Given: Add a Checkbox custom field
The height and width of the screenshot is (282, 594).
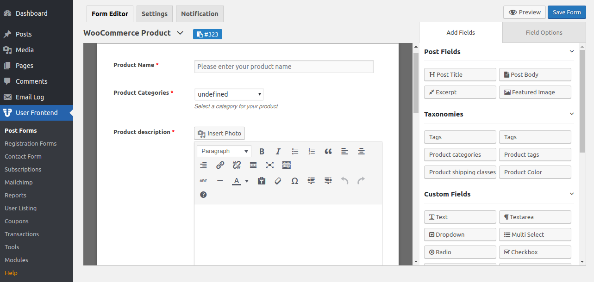Looking at the screenshot, I should pyautogui.click(x=535, y=252).
